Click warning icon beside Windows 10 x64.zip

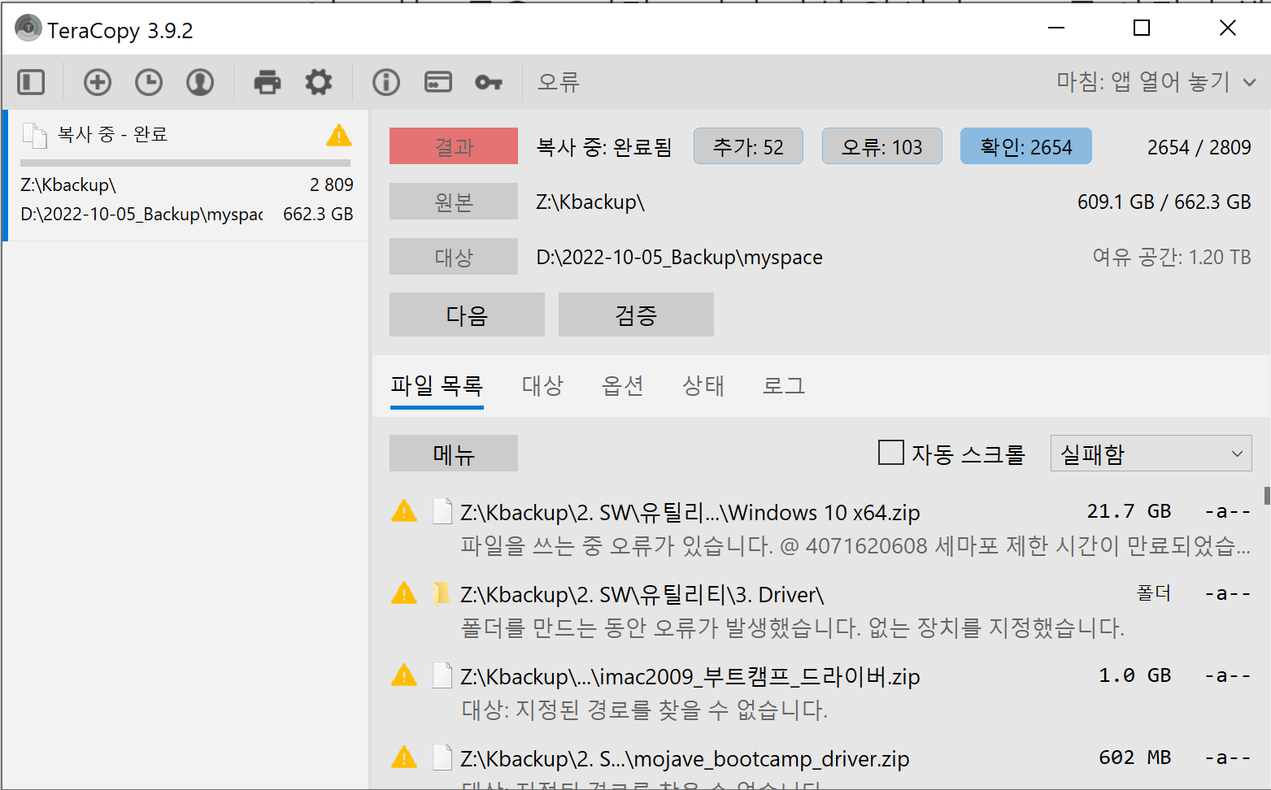pyautogui.click(x=404, y=511)
